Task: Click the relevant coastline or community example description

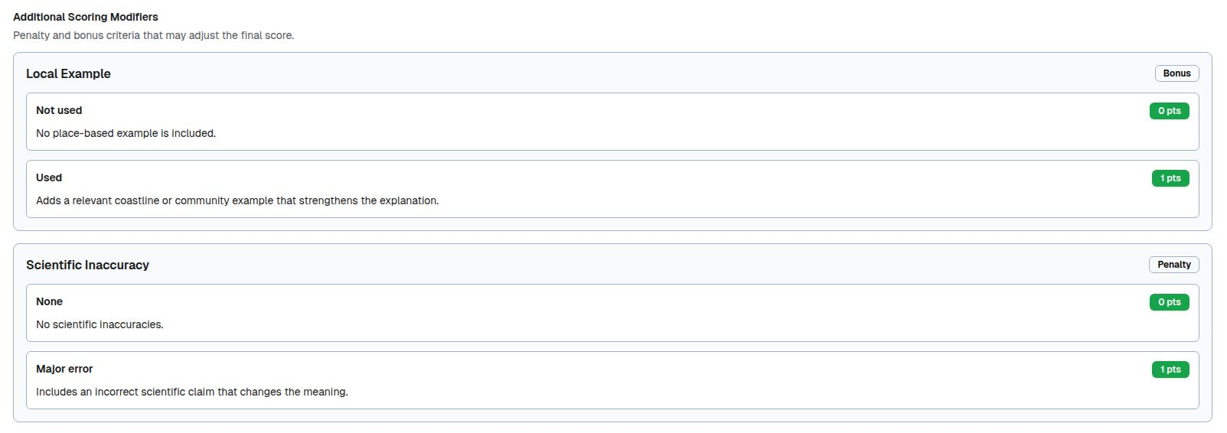Action: click(x=237, y=200)
